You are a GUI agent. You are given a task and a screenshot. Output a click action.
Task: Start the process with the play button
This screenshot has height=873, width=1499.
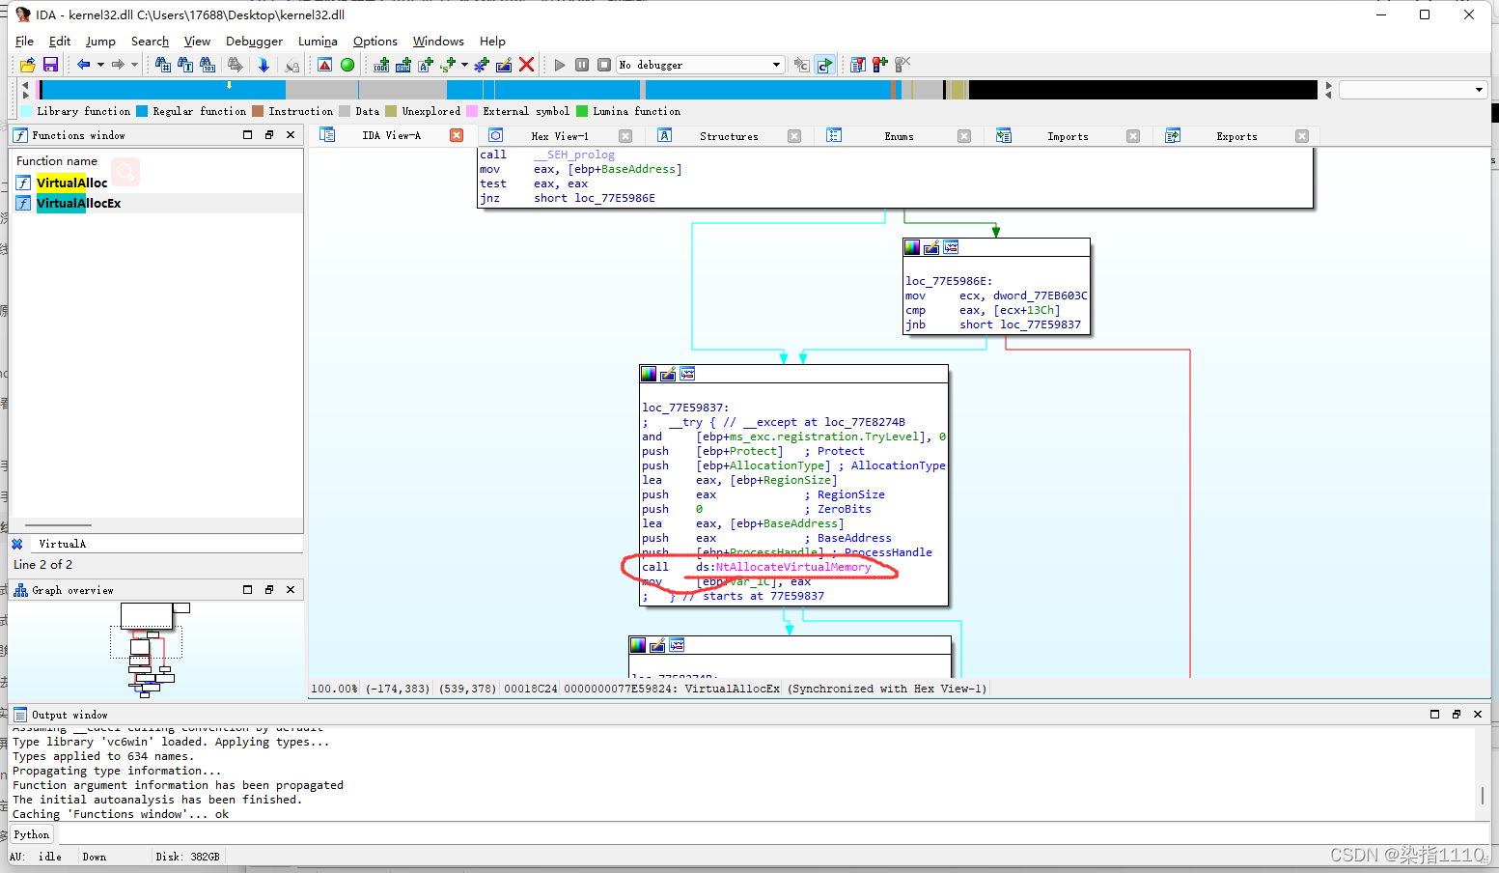coord(560,65)
